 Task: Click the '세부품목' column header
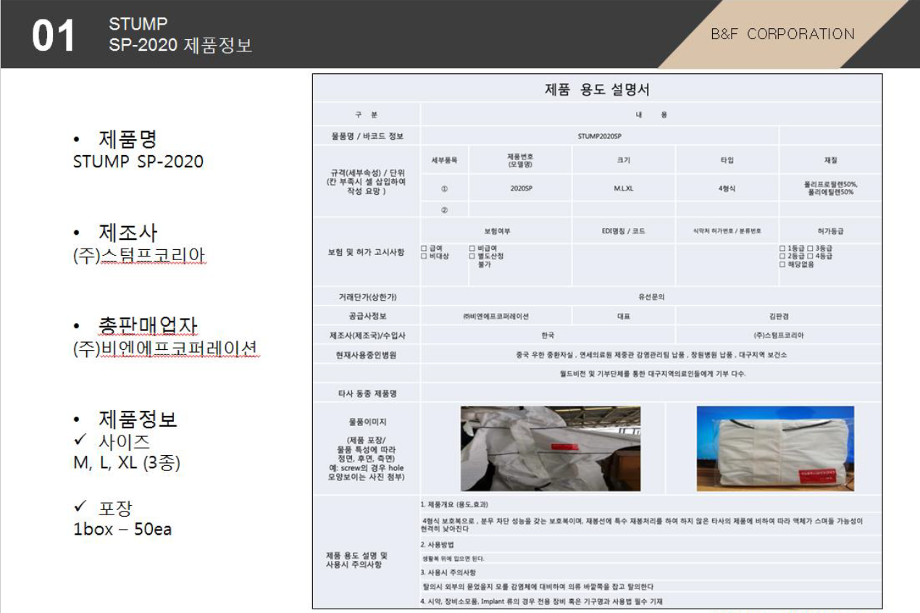pyautogui.click(x=444, y=159)
